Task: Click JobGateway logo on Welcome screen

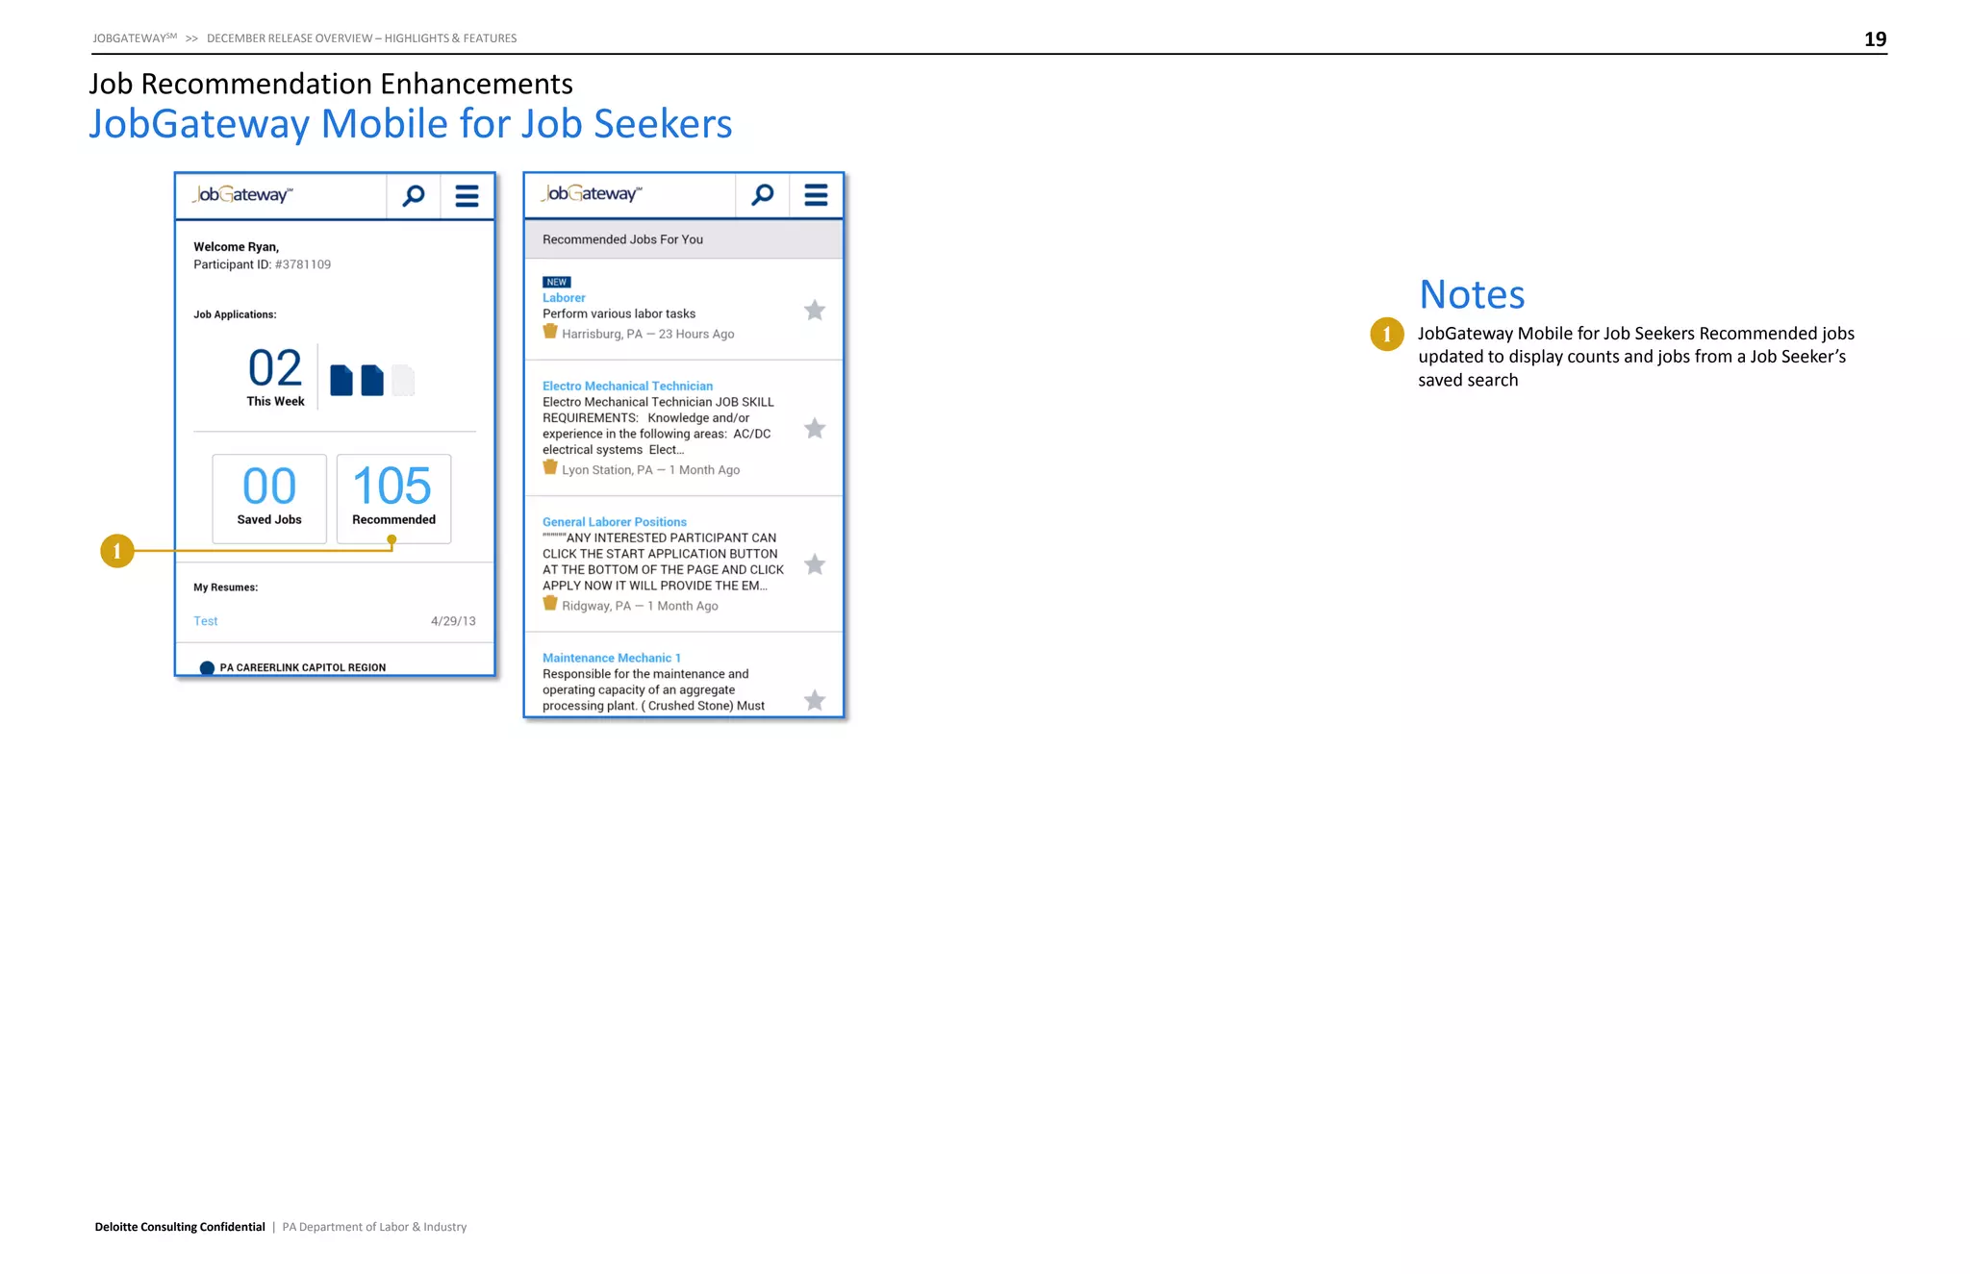Action: (242, 194)
